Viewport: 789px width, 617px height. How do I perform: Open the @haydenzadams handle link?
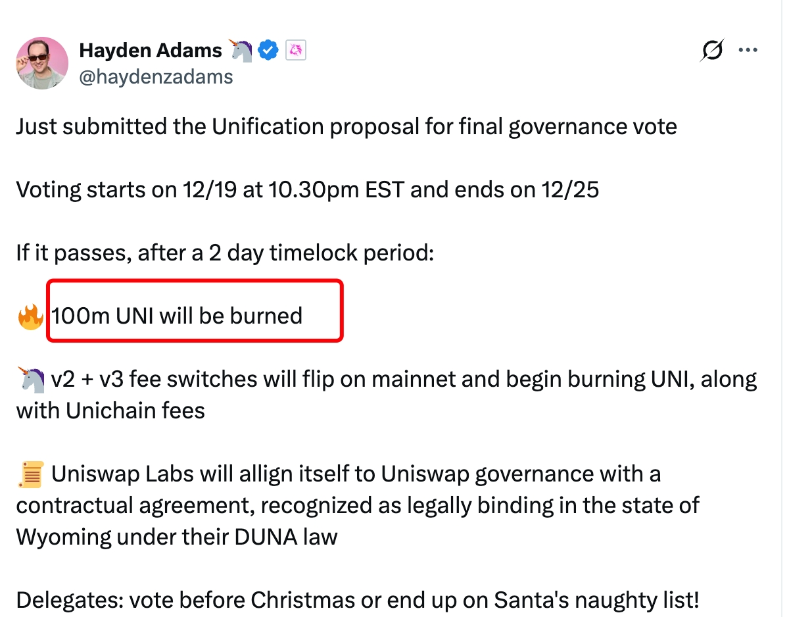[x=156, y=77]
